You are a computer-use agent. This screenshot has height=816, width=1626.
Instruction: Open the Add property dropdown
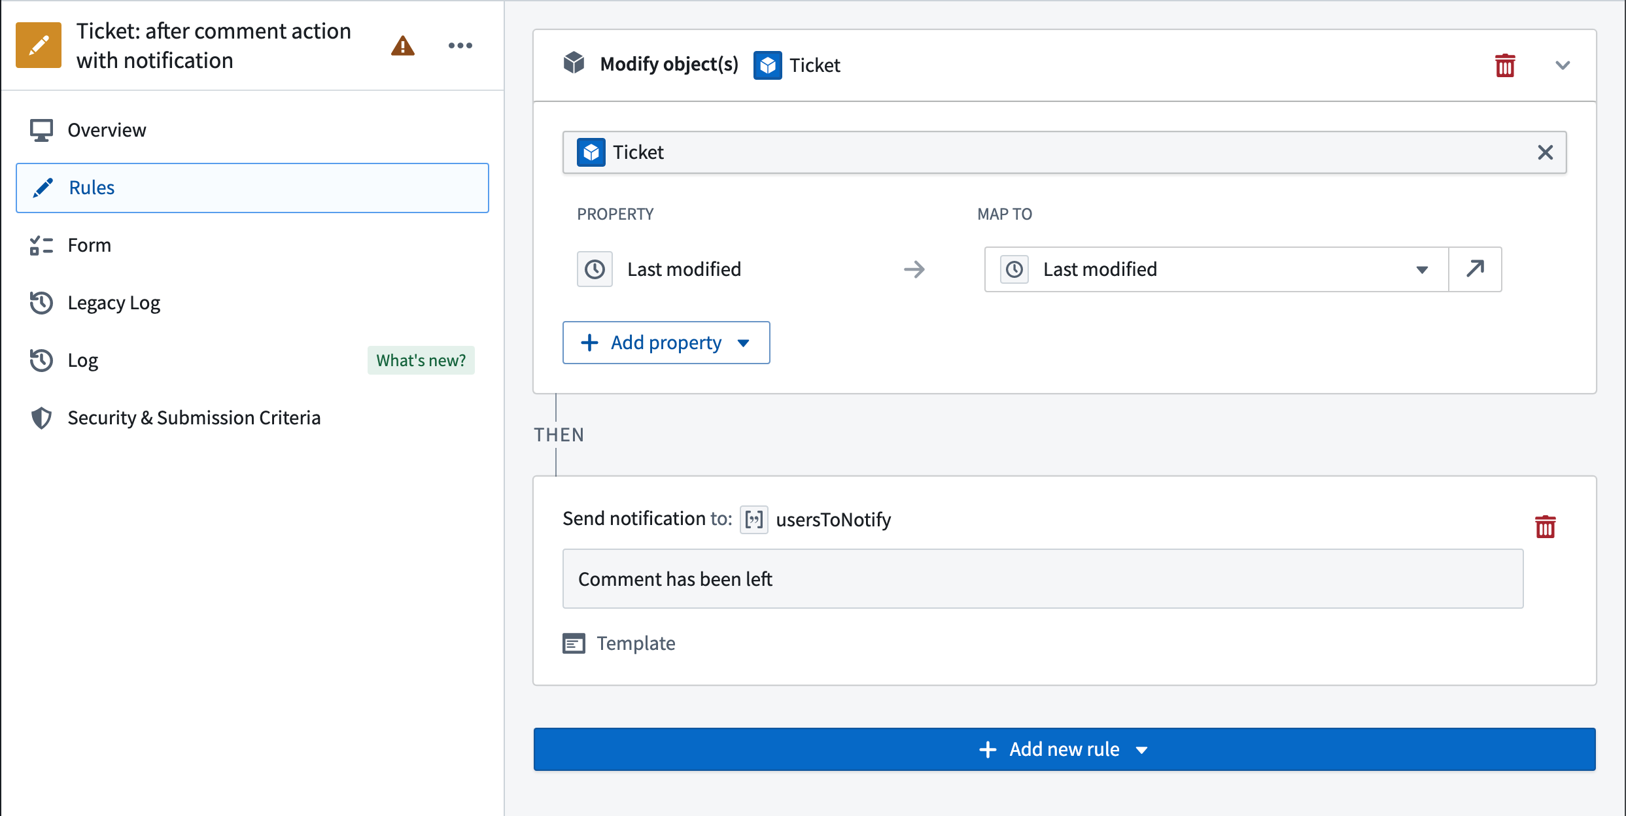pos(666,343)
